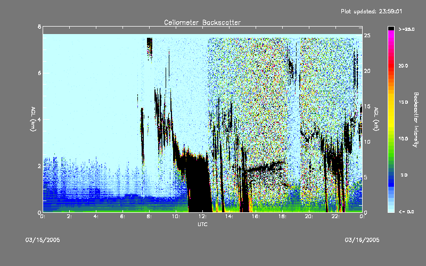426x266 pixels.
Task: Click the ">-25.0" colorbar maximum label
Action: (406, 29)
